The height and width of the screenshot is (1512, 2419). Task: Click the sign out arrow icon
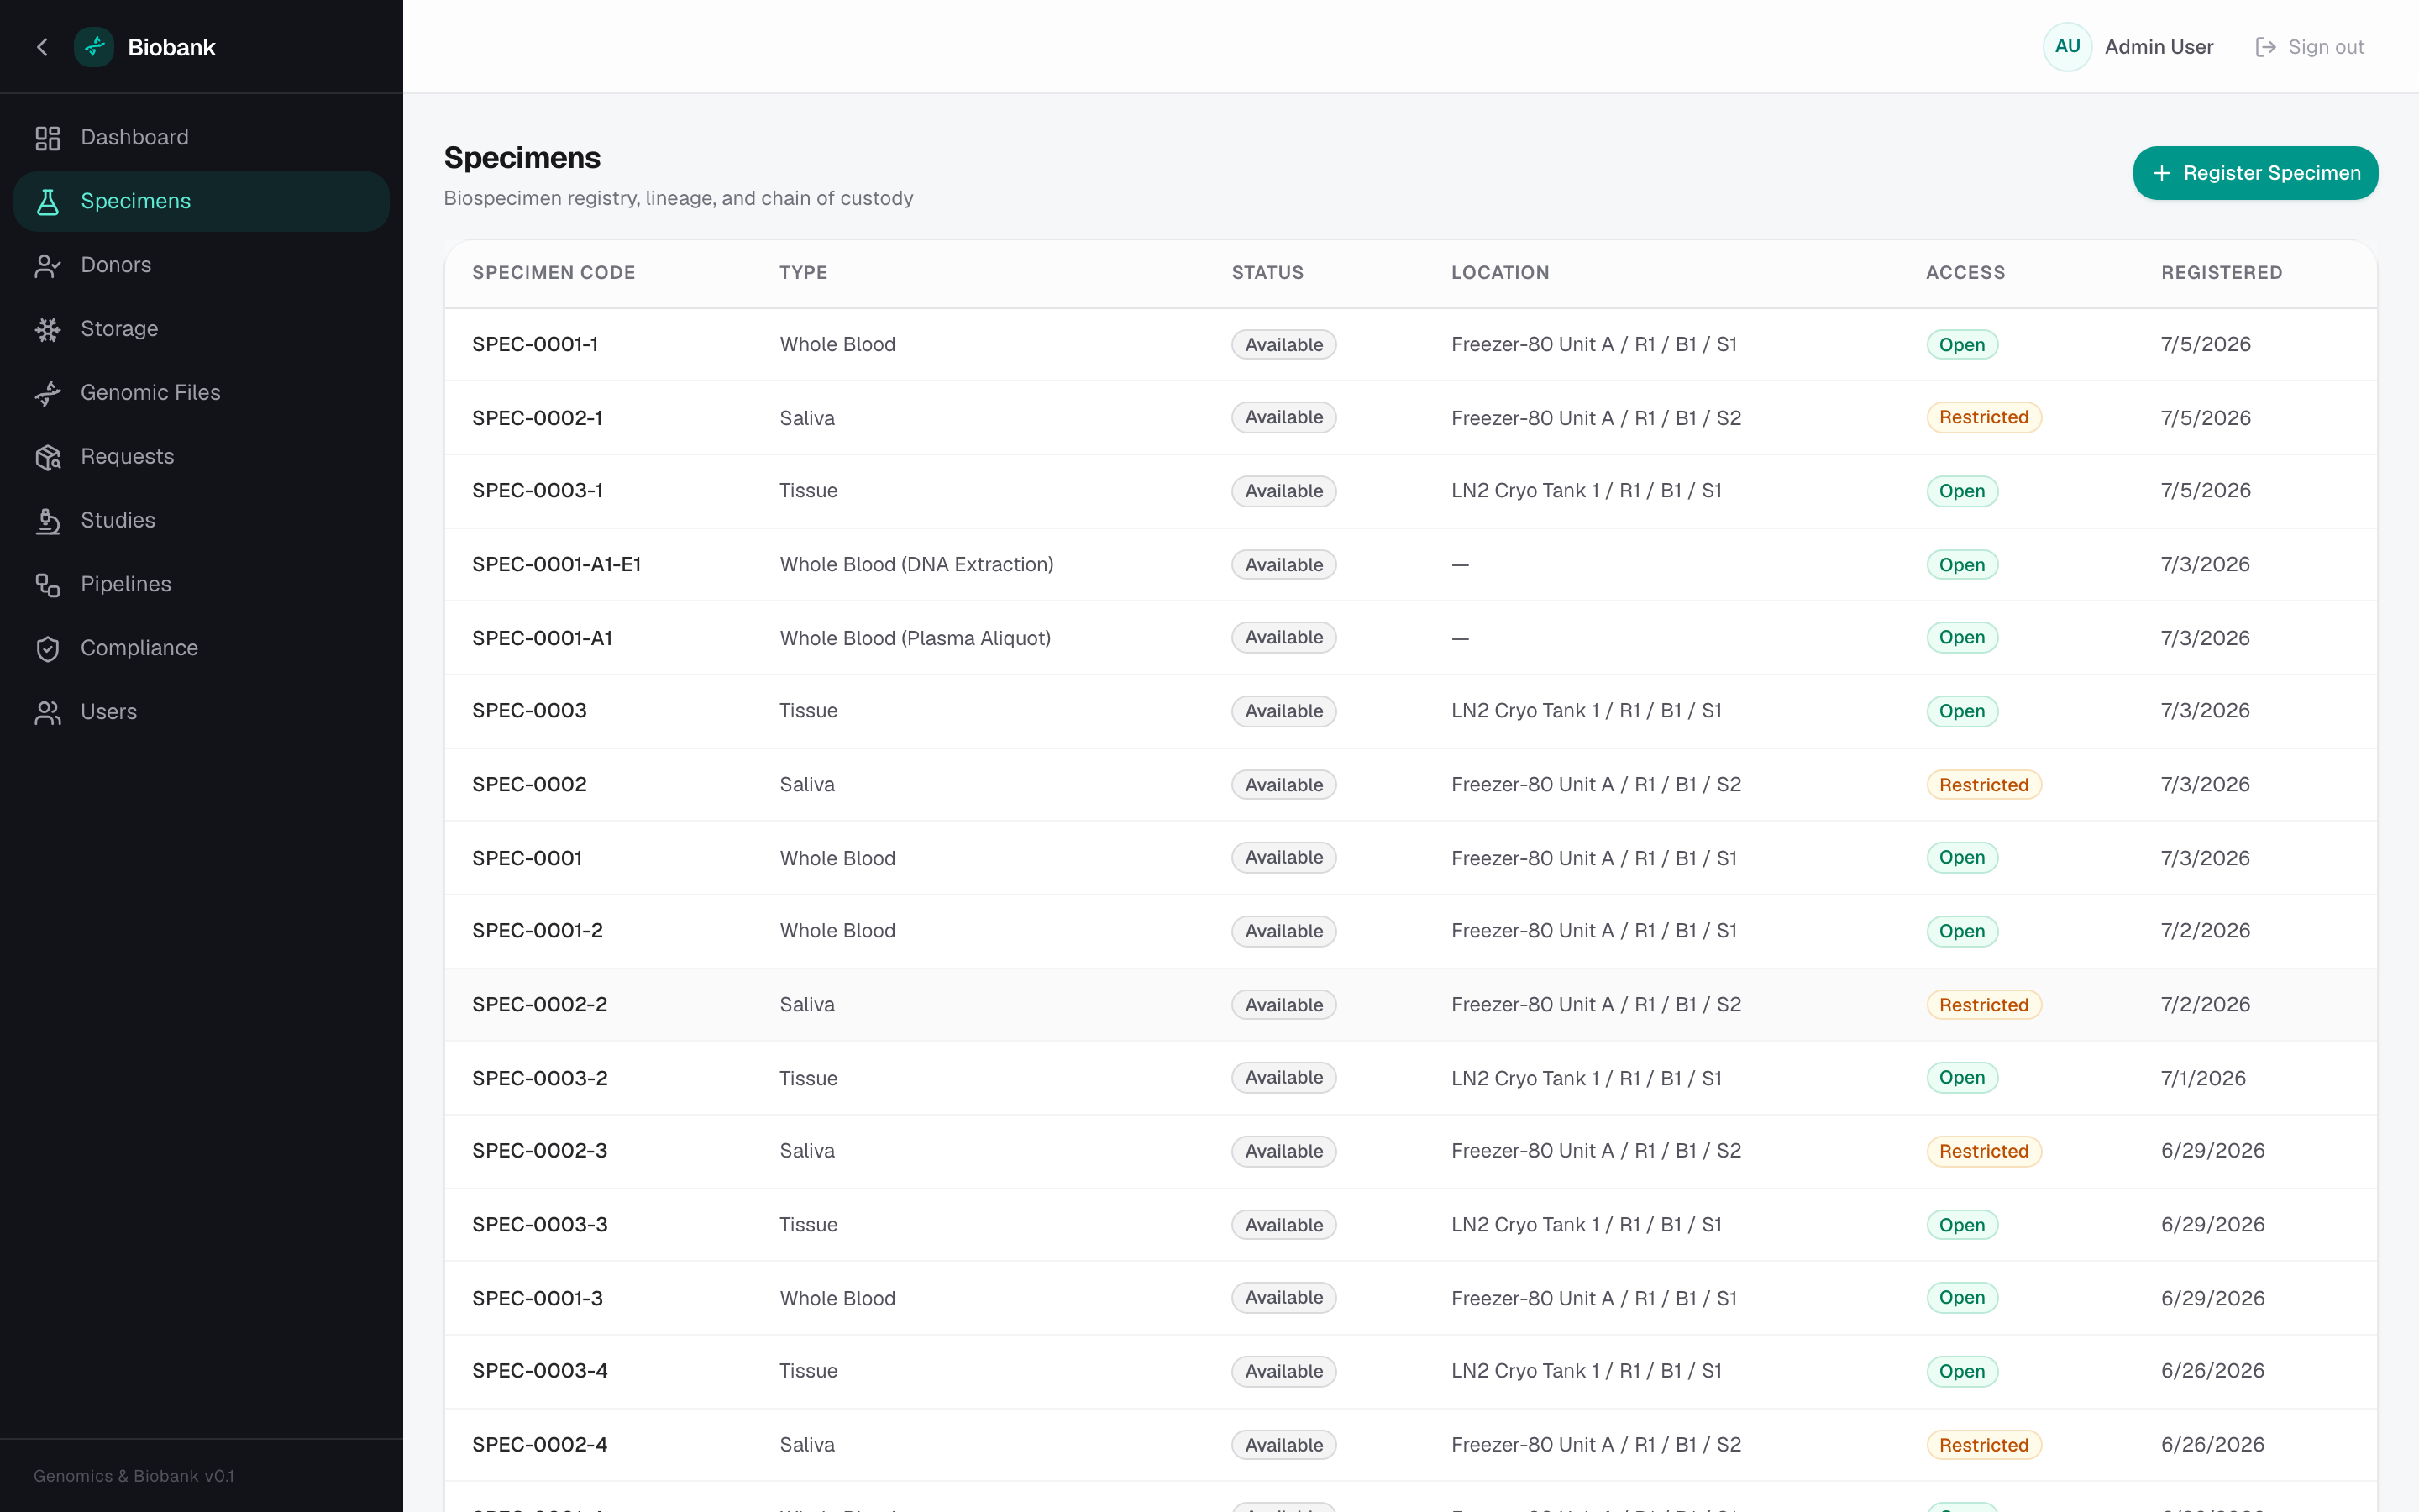tap(2265, 47)
